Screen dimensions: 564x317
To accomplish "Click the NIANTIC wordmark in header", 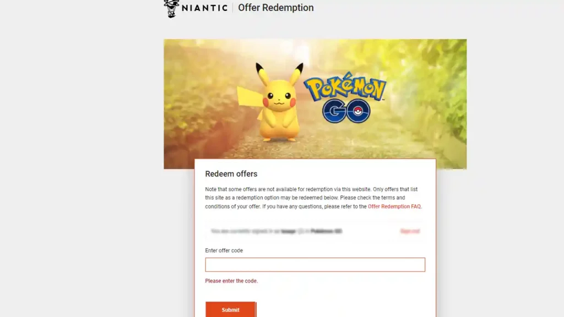I will click(205, 8).
